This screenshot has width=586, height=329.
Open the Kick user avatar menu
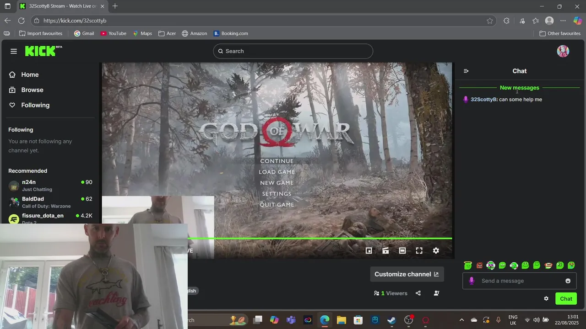click(x=563, y=51)
